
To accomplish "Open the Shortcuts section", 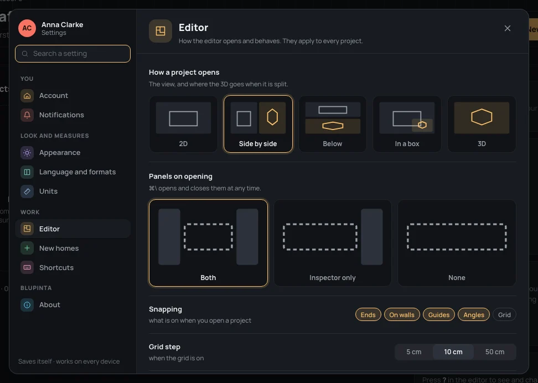I will point(73,268).
